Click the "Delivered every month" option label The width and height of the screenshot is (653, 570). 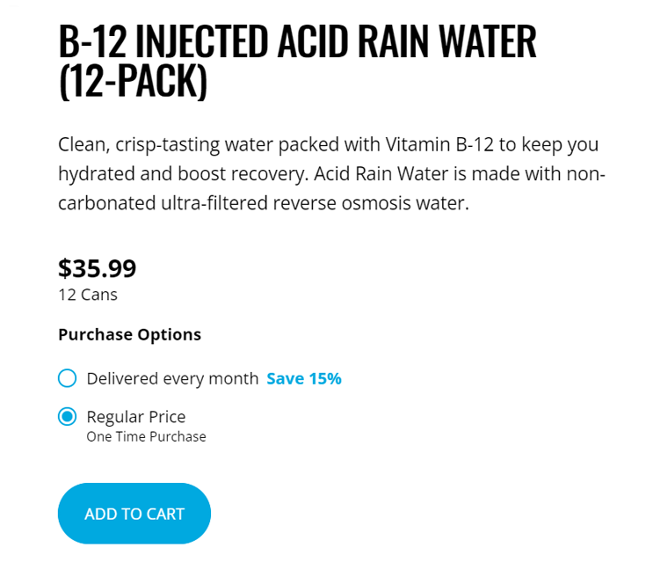(172, 379)
